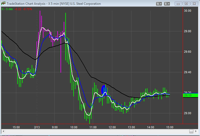Click the 29.80 price axis label
This screenshot has height=136, width=200.
click(187, 31)
